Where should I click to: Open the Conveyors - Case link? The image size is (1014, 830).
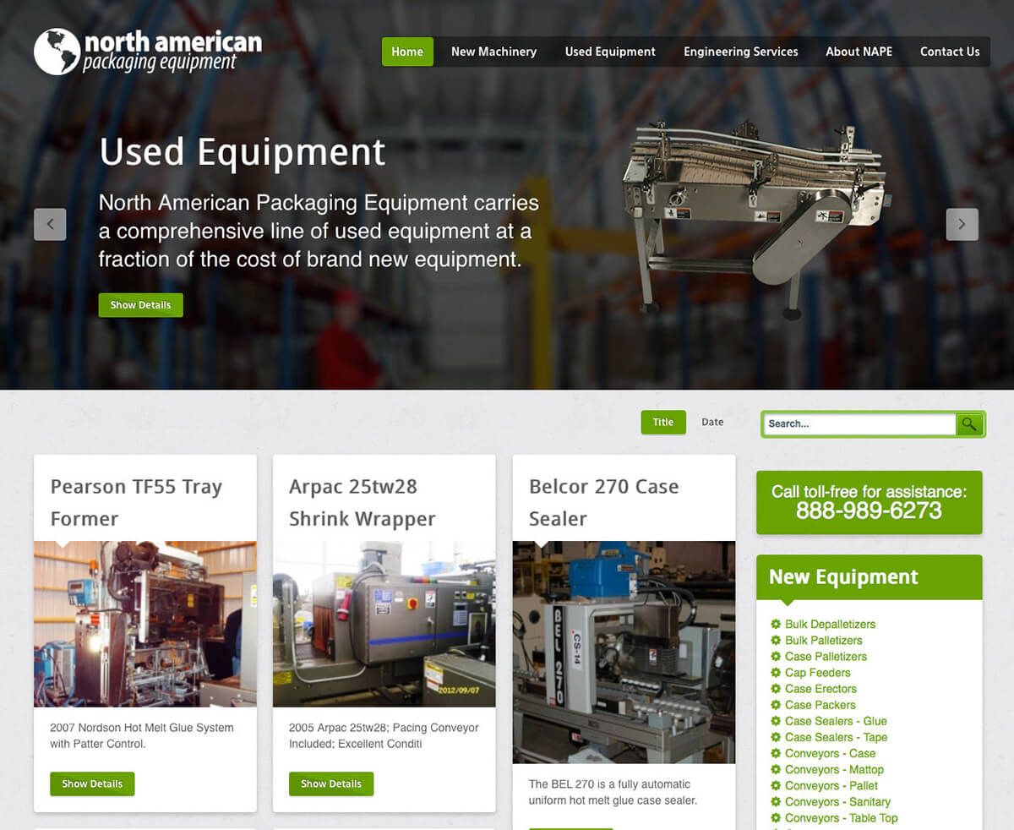830,753
